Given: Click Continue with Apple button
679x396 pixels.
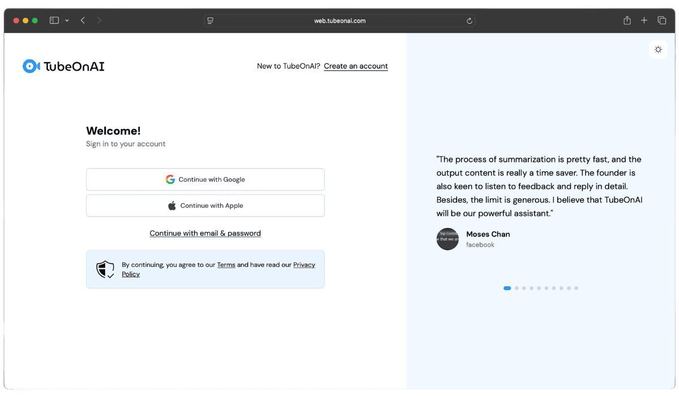Looking at the screenshot, I should click(x=205, y=206).
